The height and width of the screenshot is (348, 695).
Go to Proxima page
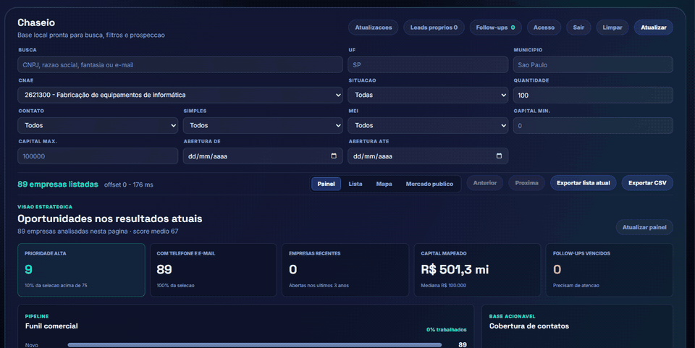tap(526, 183)
